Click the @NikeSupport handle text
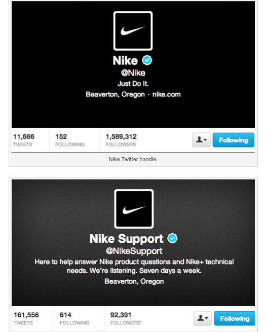 click(134, 251)
